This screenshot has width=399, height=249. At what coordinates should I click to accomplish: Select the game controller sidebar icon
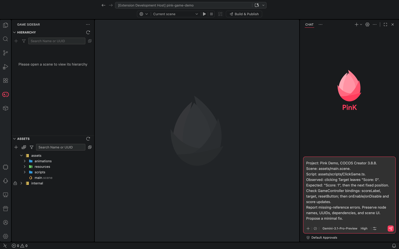tap(6, 94)
